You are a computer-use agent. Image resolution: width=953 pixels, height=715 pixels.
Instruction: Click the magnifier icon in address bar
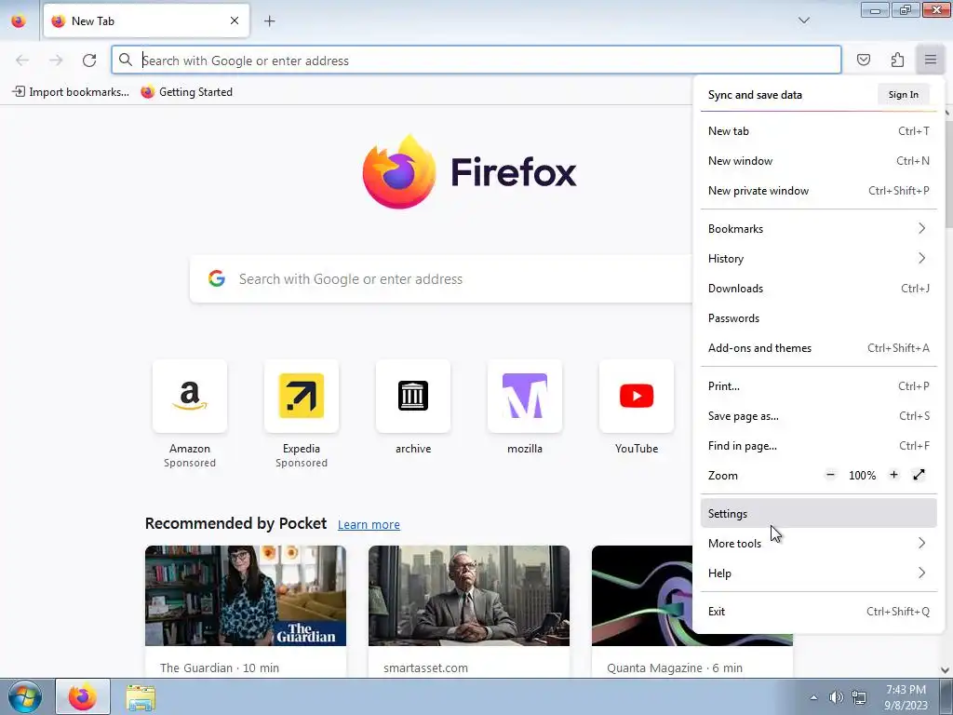point(126,60)
